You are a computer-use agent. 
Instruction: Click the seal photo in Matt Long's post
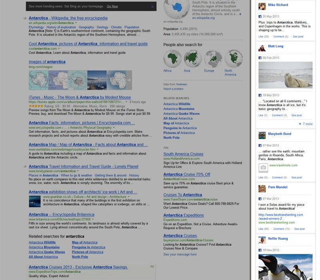(x=285, y=75)
